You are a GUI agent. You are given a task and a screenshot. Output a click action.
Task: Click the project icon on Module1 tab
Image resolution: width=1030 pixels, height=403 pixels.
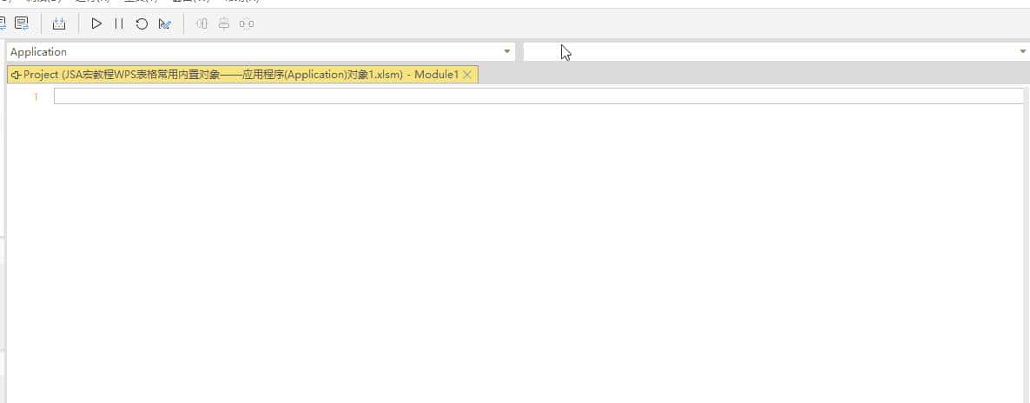click(16, 75)
